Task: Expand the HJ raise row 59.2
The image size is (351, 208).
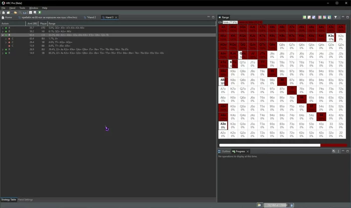Action: pos(3,31)
